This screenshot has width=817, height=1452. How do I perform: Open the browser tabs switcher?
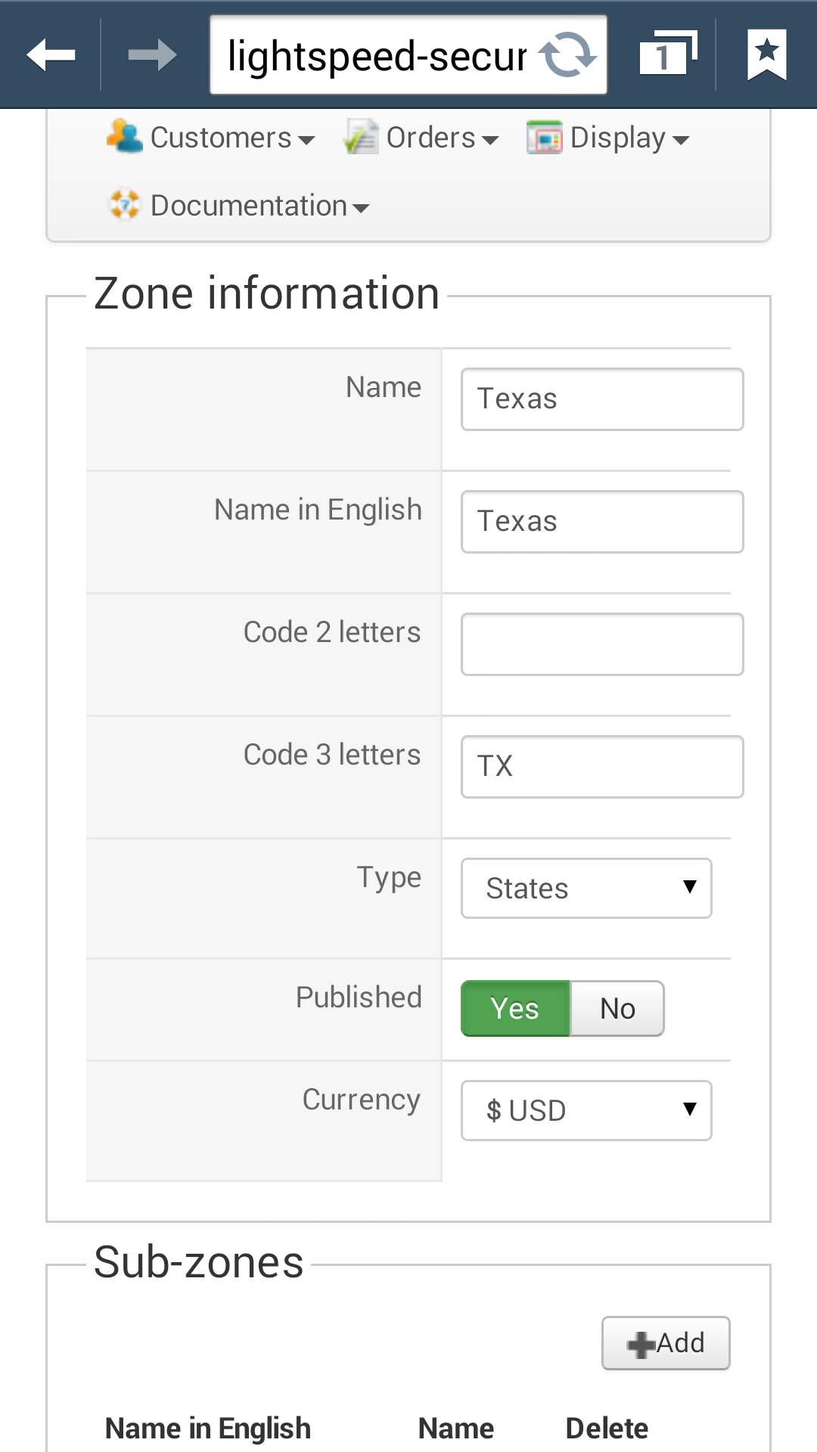[x=667, y=55]
